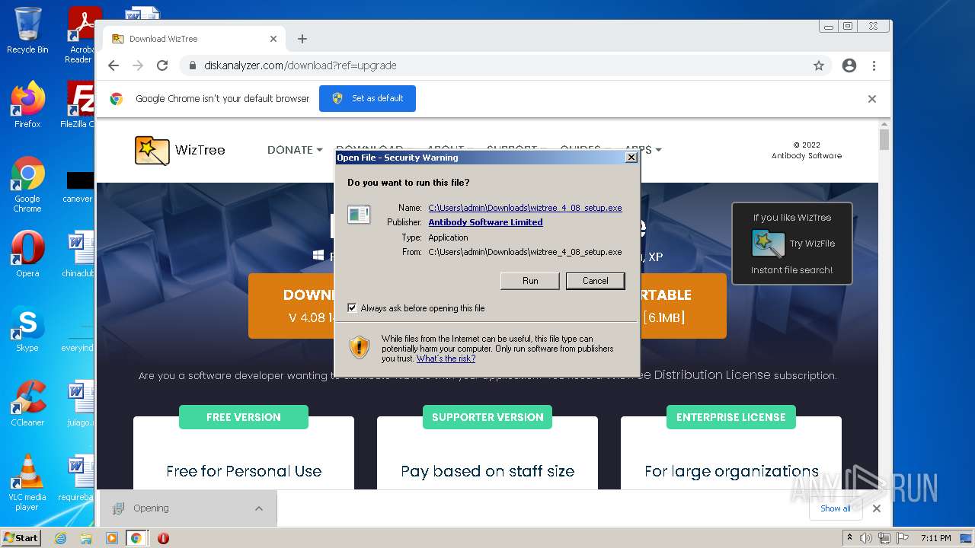Select the ENTERPRISE LICENSE badge
975x548 pixels.
point(731,417)
